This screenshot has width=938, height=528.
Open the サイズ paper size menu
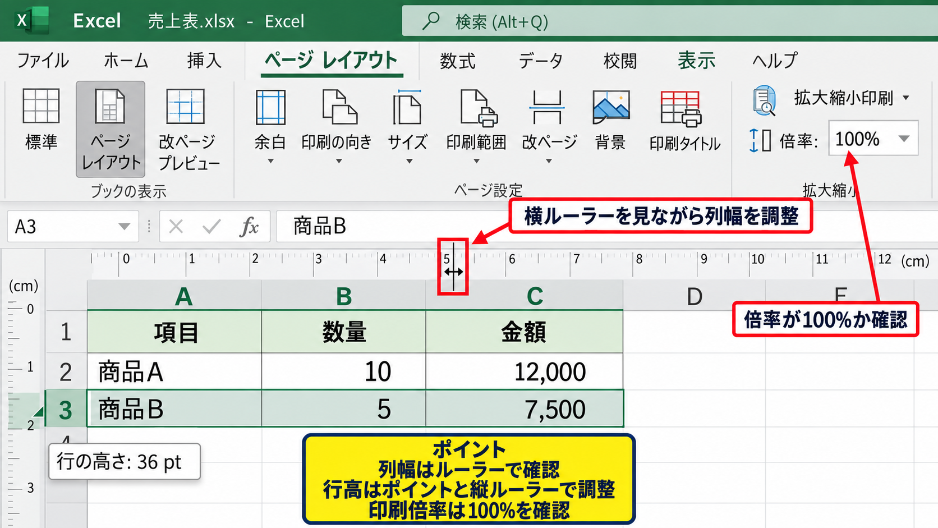coord(408,127)
